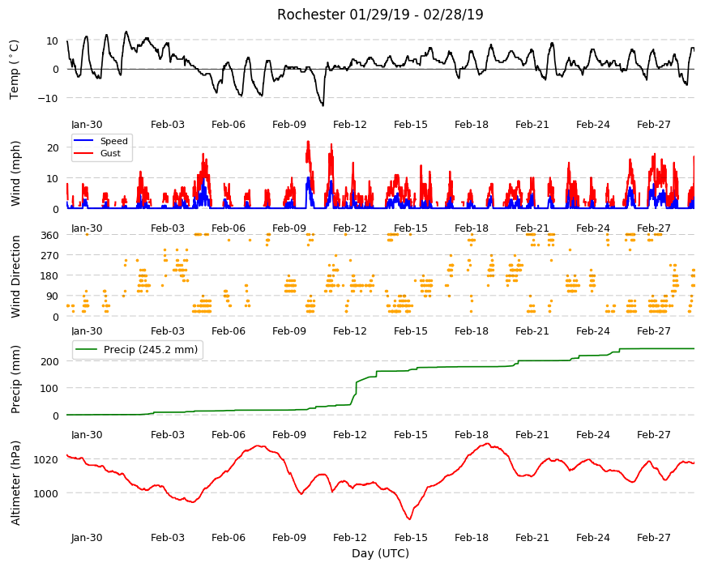Click the chart title Rochester 01/29/19 - 02/28/19
Viewport: 705px width, 567px height.
[x=380, y=15]
